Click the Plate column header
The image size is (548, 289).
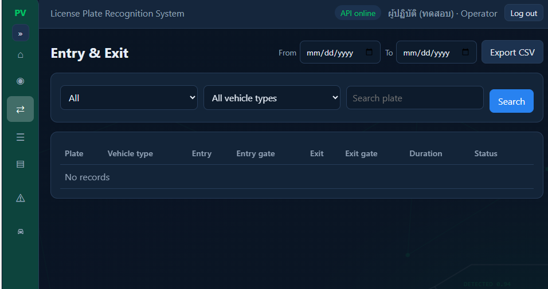[74, 153]
